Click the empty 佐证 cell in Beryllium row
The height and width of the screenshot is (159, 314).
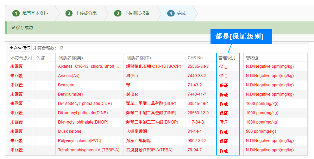click(x=45, y=94)
